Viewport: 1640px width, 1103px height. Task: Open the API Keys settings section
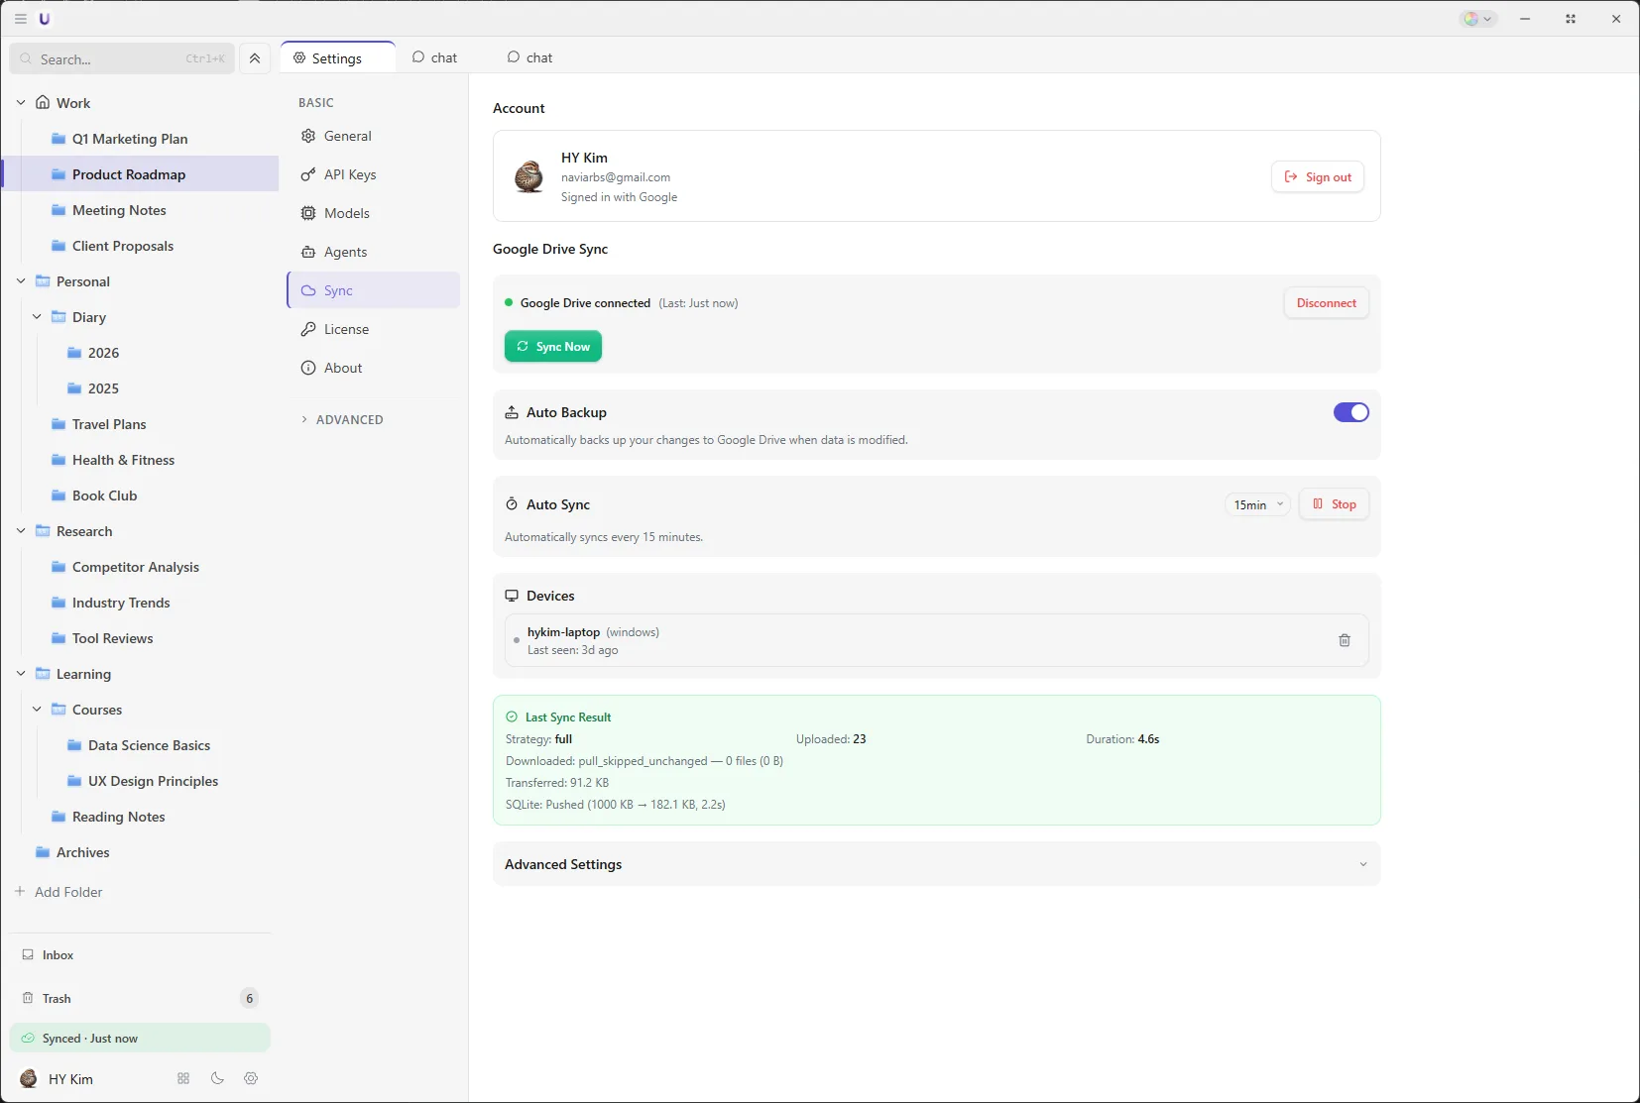pyautogui.click(x=350, y=174)
